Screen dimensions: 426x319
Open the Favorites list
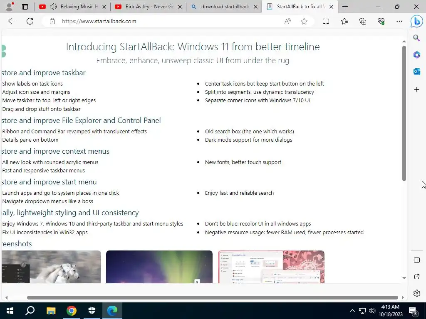click(x=344, y=21)
